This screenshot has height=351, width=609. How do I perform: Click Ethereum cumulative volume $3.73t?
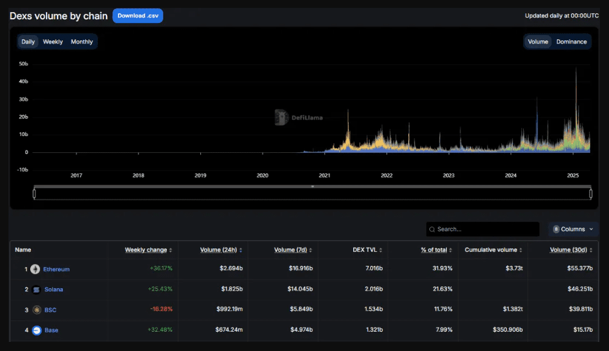click(x=514, y=268)
